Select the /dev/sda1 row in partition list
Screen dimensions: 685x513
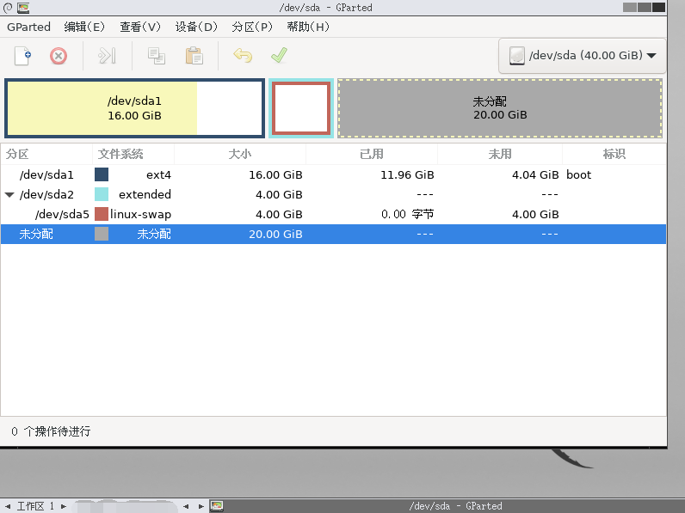(333, 175)
